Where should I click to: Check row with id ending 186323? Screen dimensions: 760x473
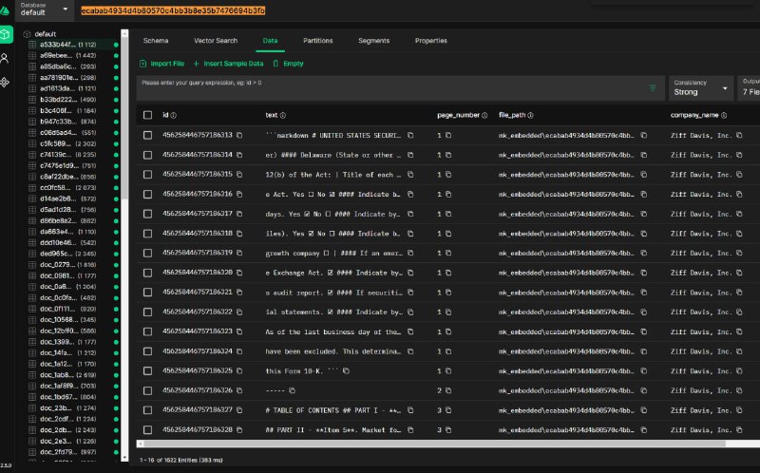pos(148,331)
